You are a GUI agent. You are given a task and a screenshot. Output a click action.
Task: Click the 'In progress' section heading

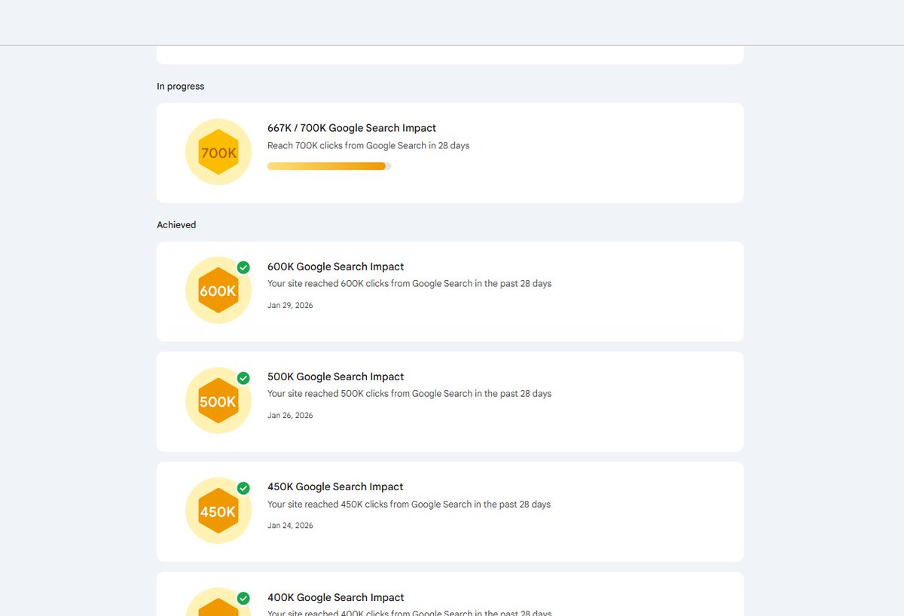pyautogui.click(x=181, y=87)
